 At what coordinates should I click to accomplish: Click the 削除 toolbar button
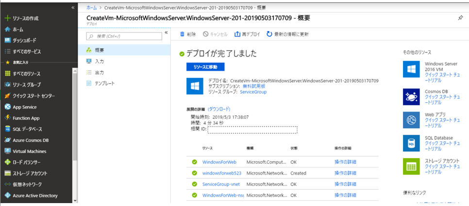coord(188,34)
